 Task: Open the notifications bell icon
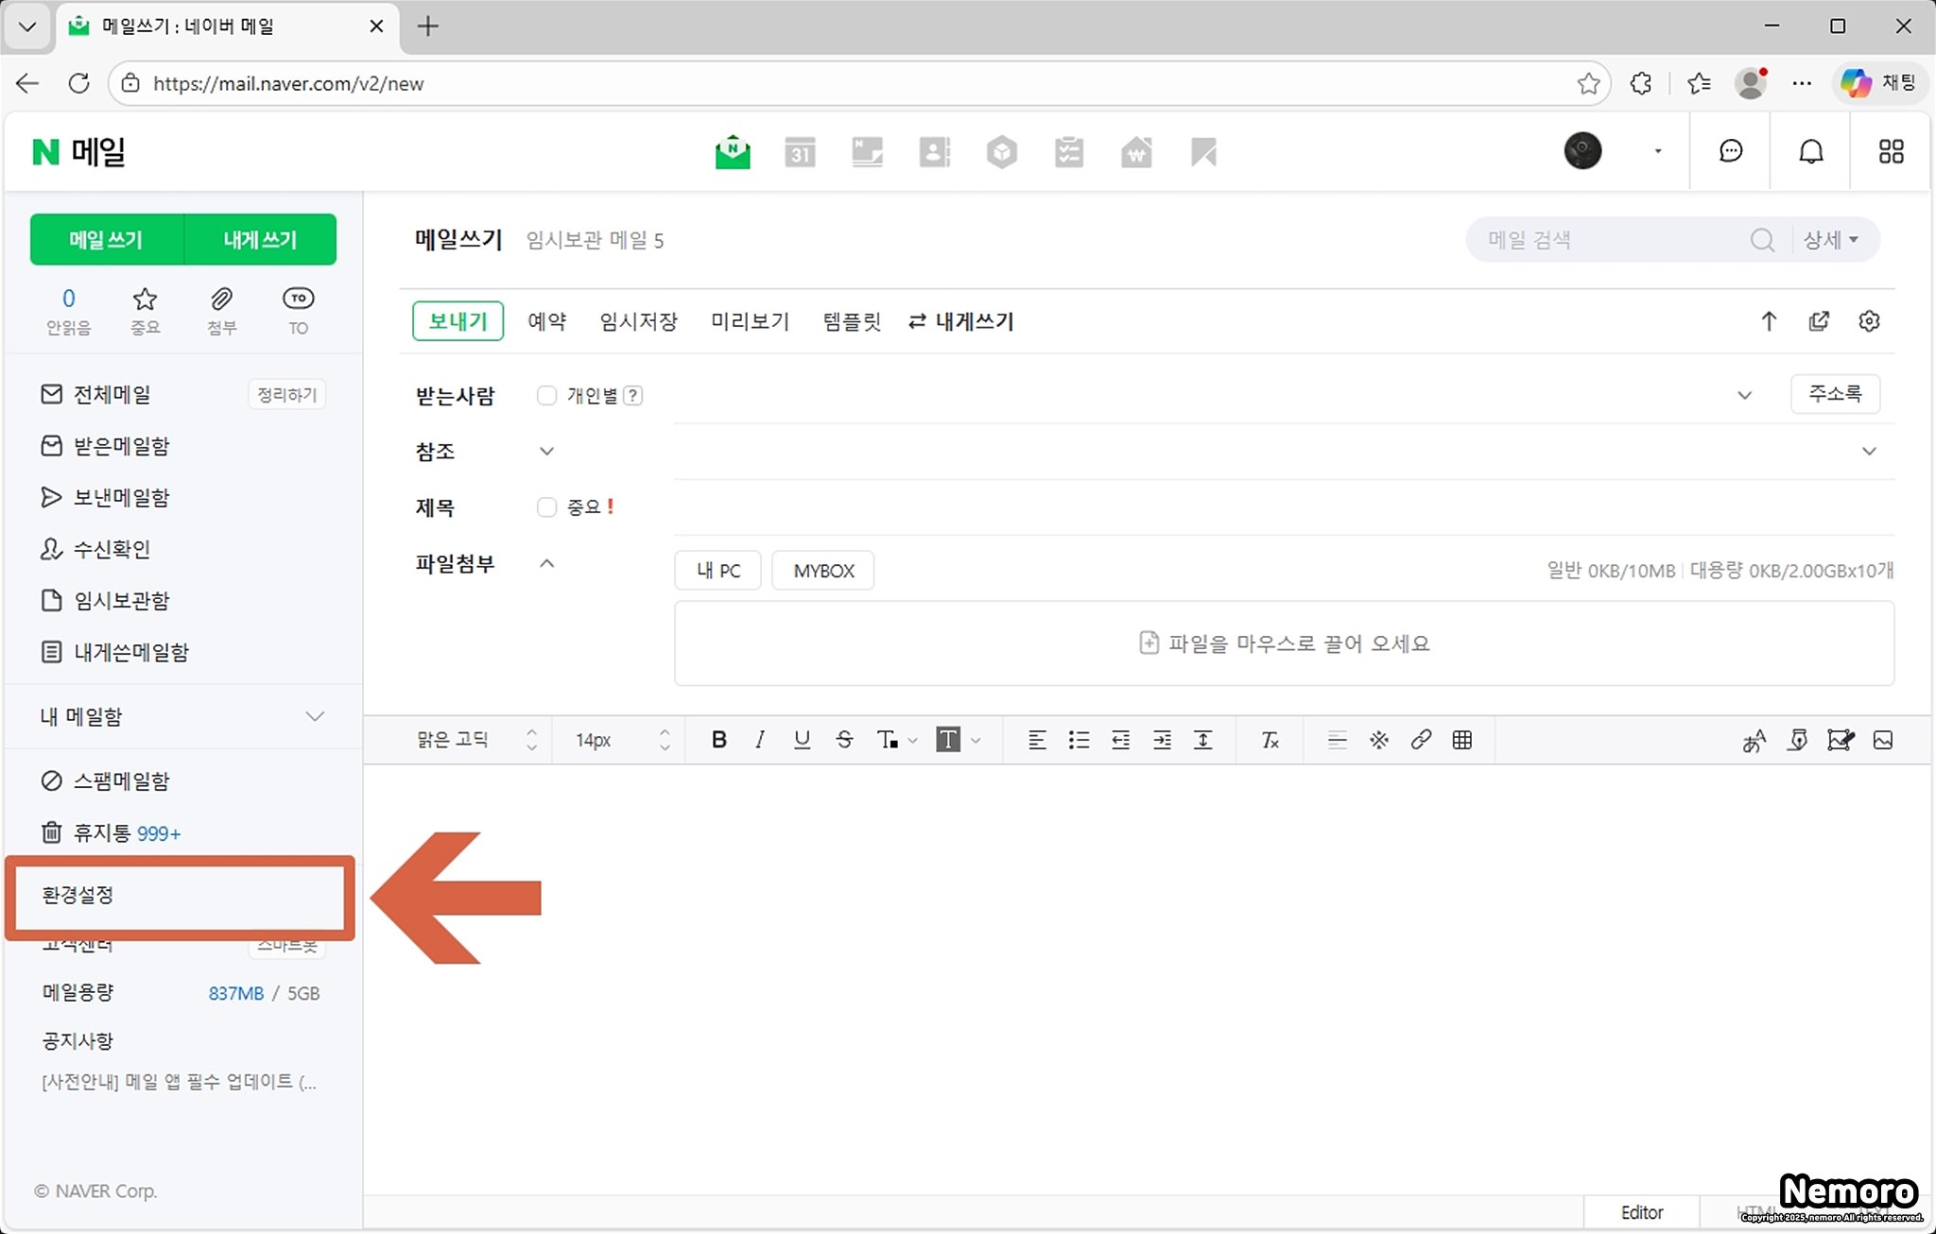pos(1810,152)
